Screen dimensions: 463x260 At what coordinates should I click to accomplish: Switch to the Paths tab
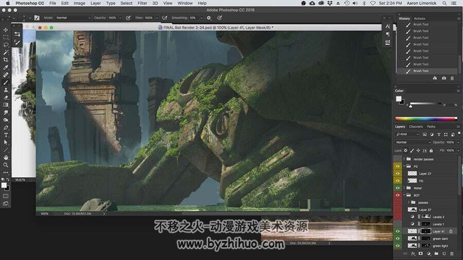(x=431, y=127)
